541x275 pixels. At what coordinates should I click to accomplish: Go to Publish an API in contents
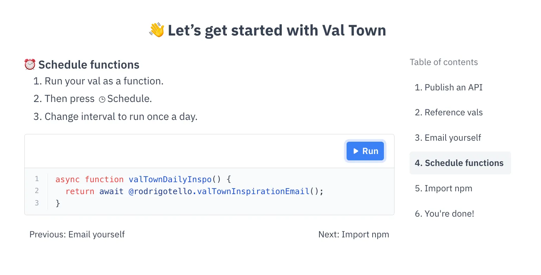[449, 87]
